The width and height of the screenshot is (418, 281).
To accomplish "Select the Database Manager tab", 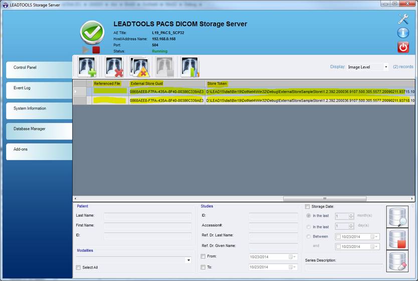I will [x=39, y=131].
